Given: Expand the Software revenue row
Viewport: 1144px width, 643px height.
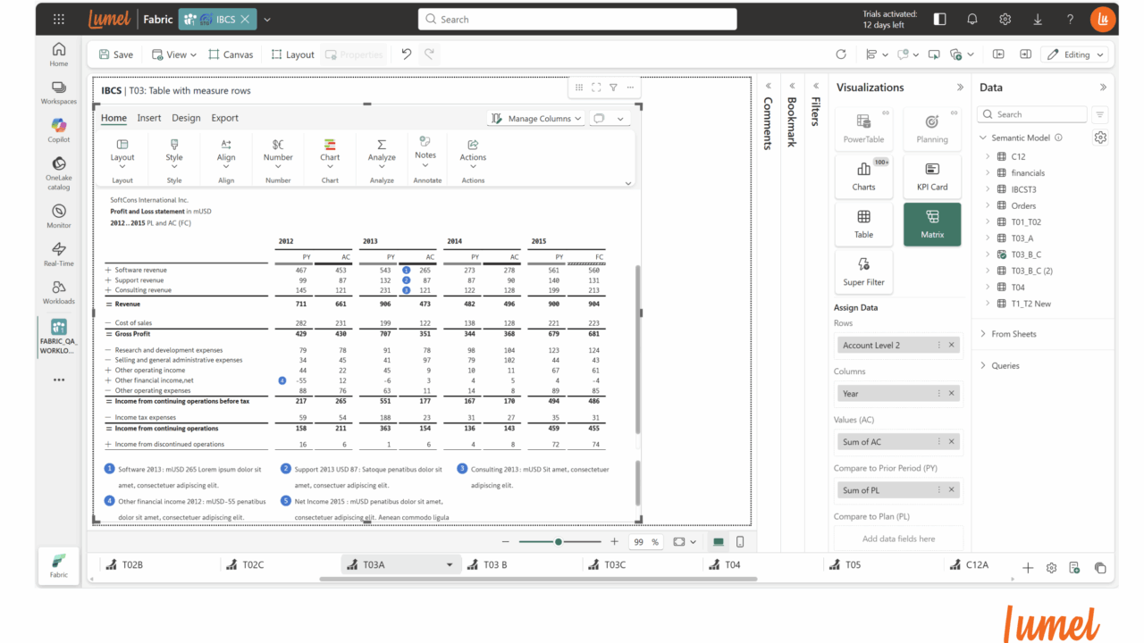Looking at the screenshot, I should 108,270.
